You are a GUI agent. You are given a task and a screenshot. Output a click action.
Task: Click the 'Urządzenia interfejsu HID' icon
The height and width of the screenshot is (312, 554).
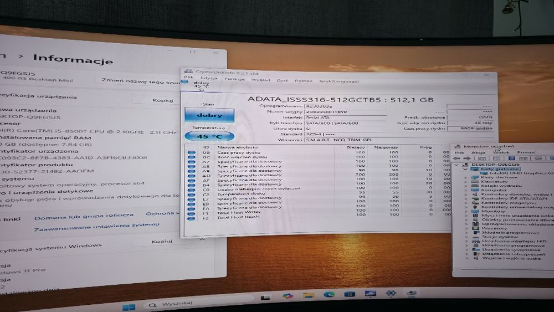tap(475, 241)
